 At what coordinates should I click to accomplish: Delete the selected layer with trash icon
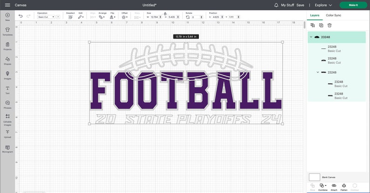pyautogui.click(x=329, y=25)
